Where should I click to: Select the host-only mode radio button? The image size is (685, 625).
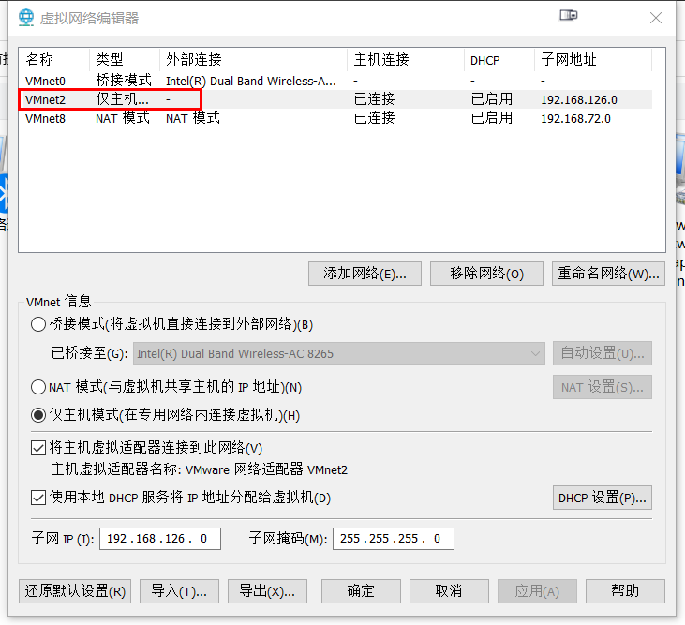click(38, 415)
